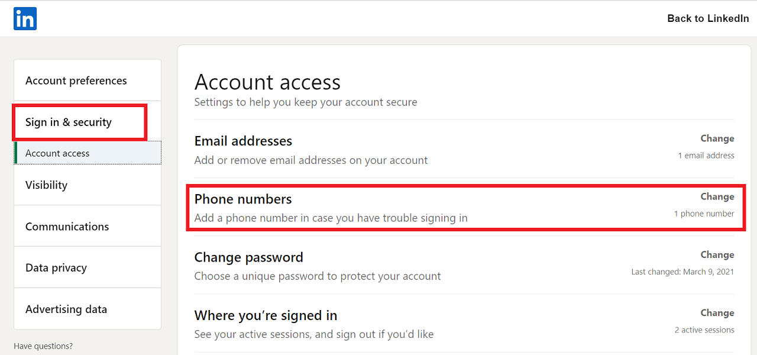Select Sign in & security section

coord(69,122)
